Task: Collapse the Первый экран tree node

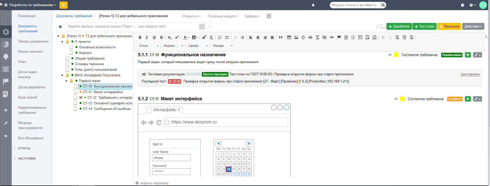Action: coord(66,81)
